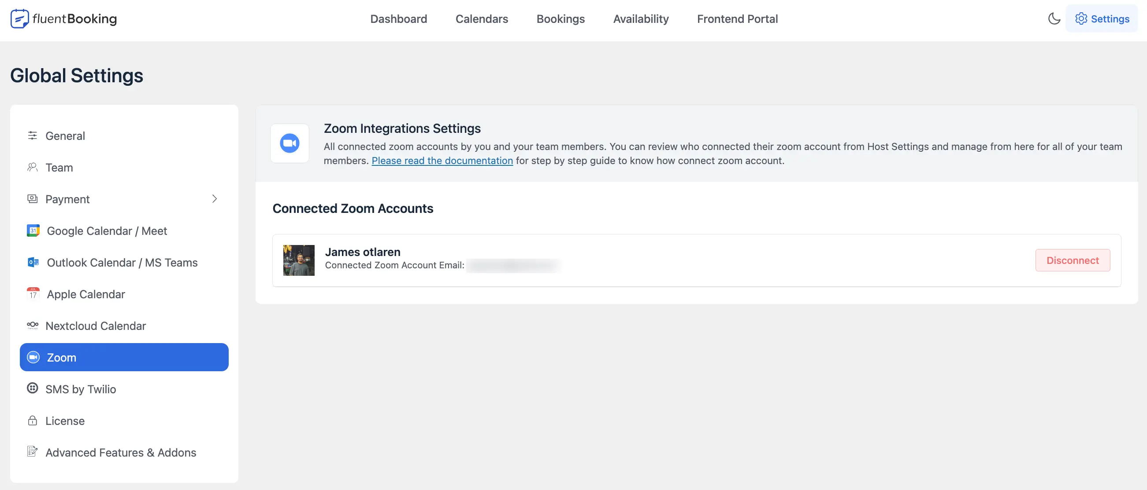Image resolution: width=1147 pixels, height=490 pixels.
Task: Open the 'Please read the documentation' link
Action: point(442,161)
